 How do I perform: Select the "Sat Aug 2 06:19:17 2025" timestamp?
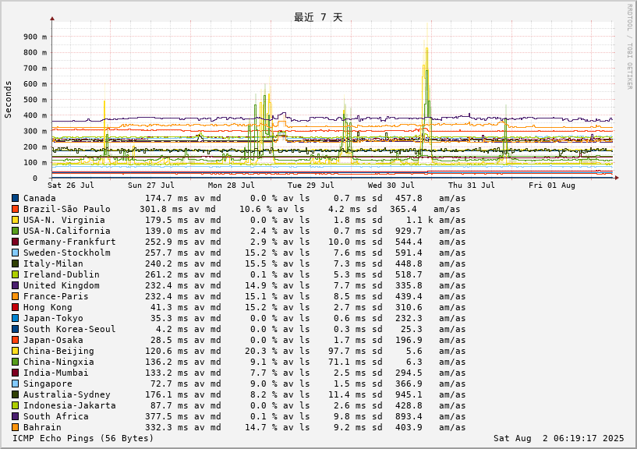(x=558, y=438)
